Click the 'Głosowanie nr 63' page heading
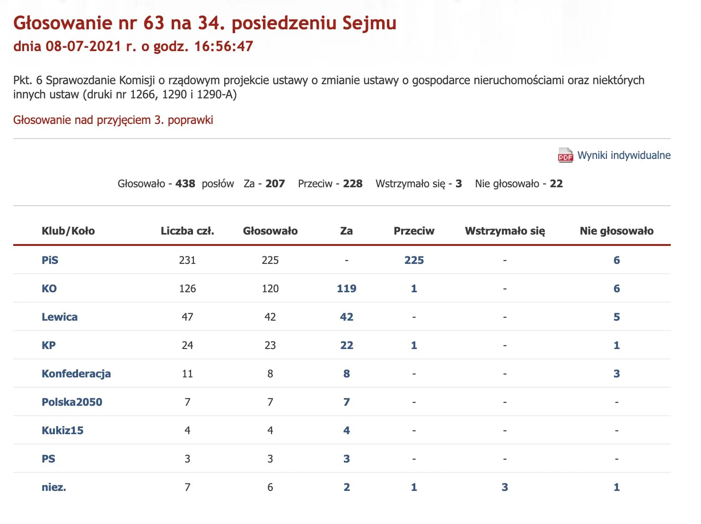 [205, 23]
